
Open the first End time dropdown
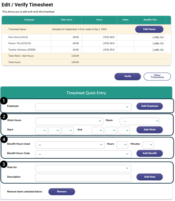tap(98, 131)
